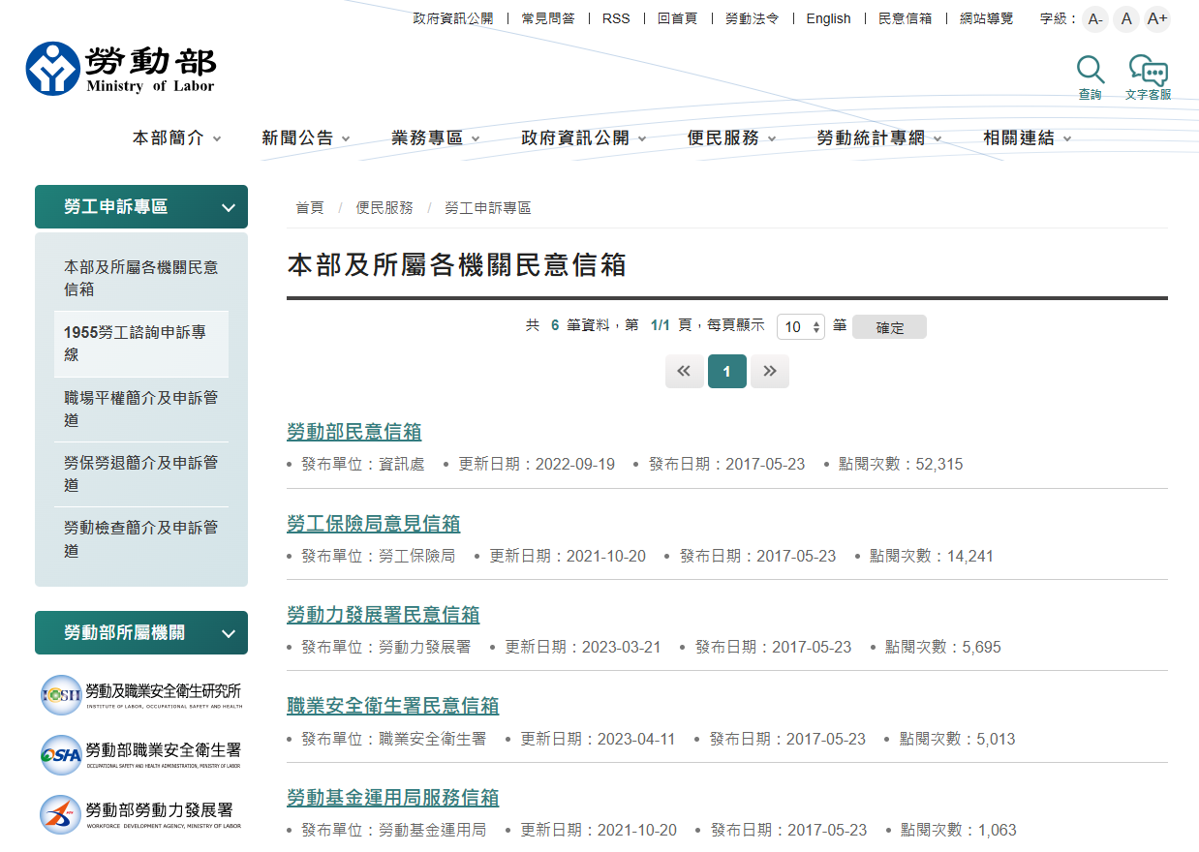Viewport: 1199px width, 852px height.
Task: Open 勞動及職業安全衛生研究所 logo link
Action: tap(141, 694)
